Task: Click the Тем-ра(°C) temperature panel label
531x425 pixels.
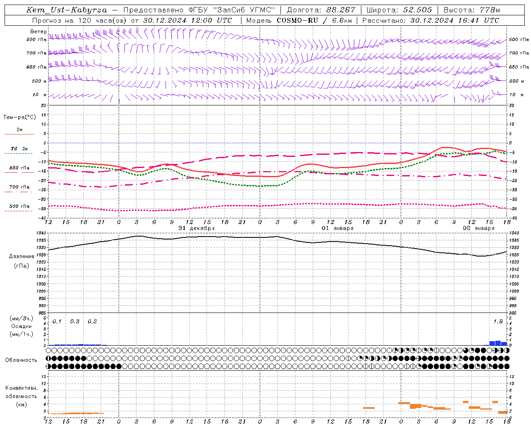Action: 19,117
